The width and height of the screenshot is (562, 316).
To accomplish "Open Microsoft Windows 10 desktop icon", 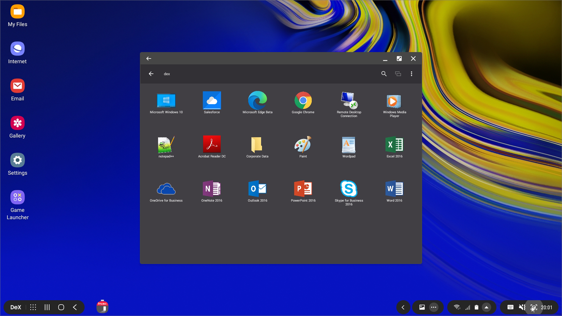I will point(166,101).
